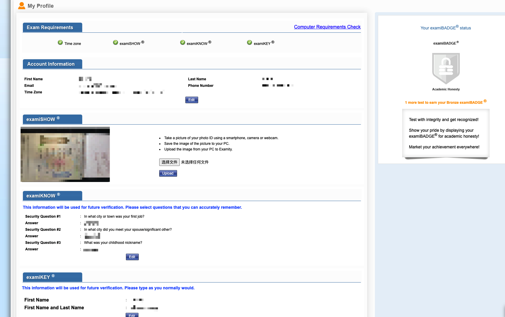Click the Edit button under examiKEY

pyautogui.click(x=132, y=315)
